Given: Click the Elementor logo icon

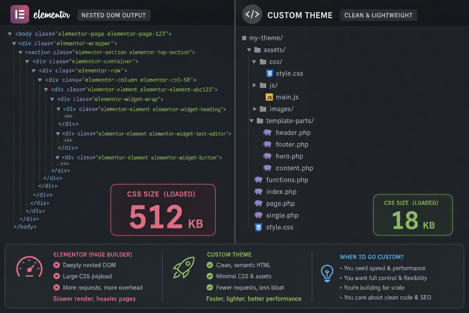Looking at the screenshot, I should coord(20,14).
